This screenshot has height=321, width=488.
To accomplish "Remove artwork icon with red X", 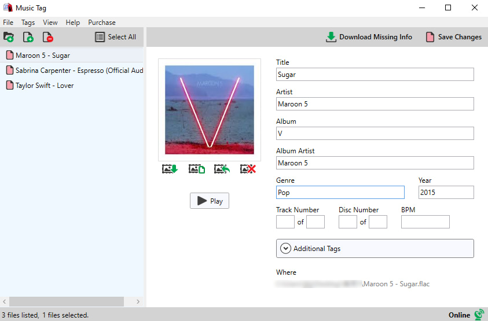I will (x=248, y=169).
